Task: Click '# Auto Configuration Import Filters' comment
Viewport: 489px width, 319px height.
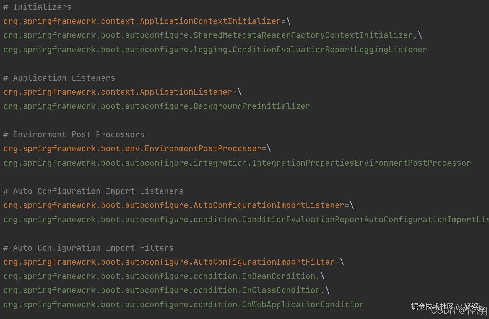Action: pos(89,248)
